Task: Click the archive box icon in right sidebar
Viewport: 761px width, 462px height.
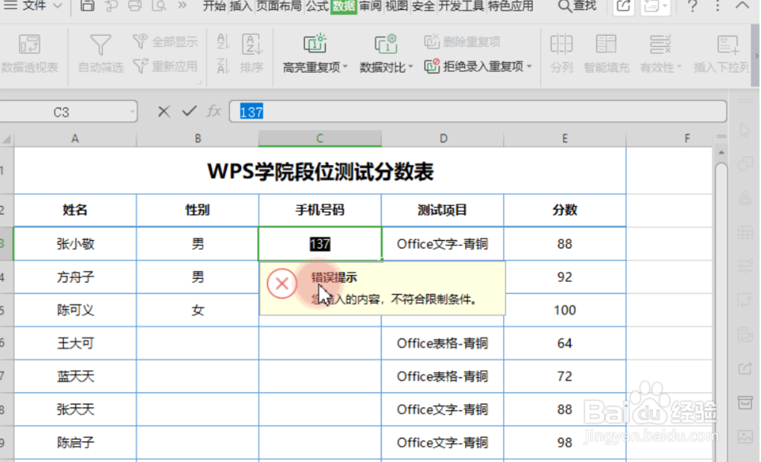Action: coord(745,403)
